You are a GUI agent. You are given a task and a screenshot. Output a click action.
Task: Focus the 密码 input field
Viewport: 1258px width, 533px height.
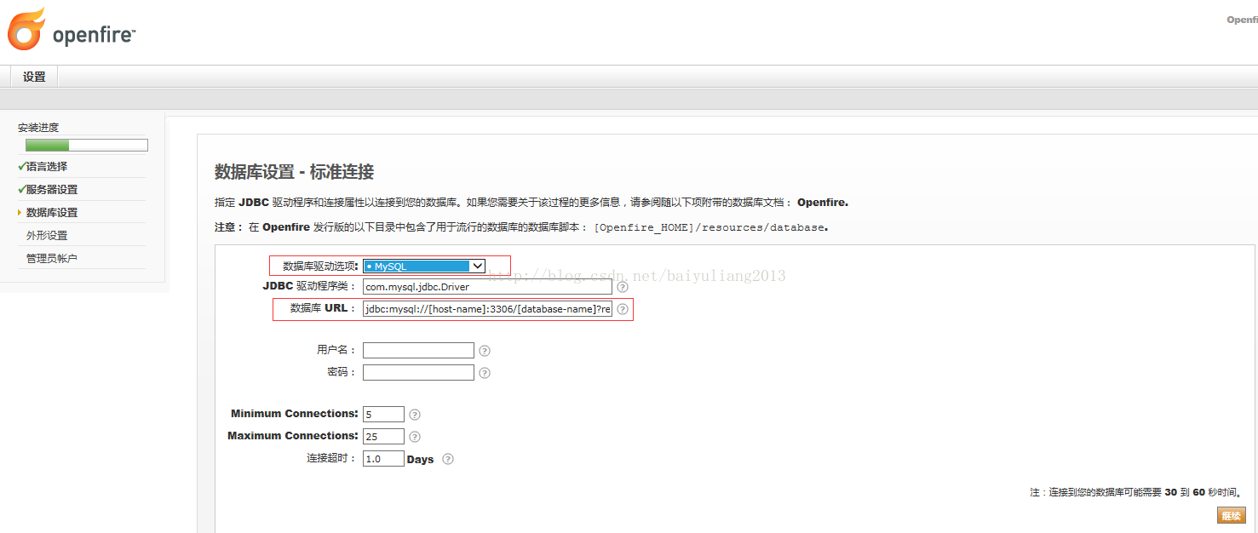(418, 372)
